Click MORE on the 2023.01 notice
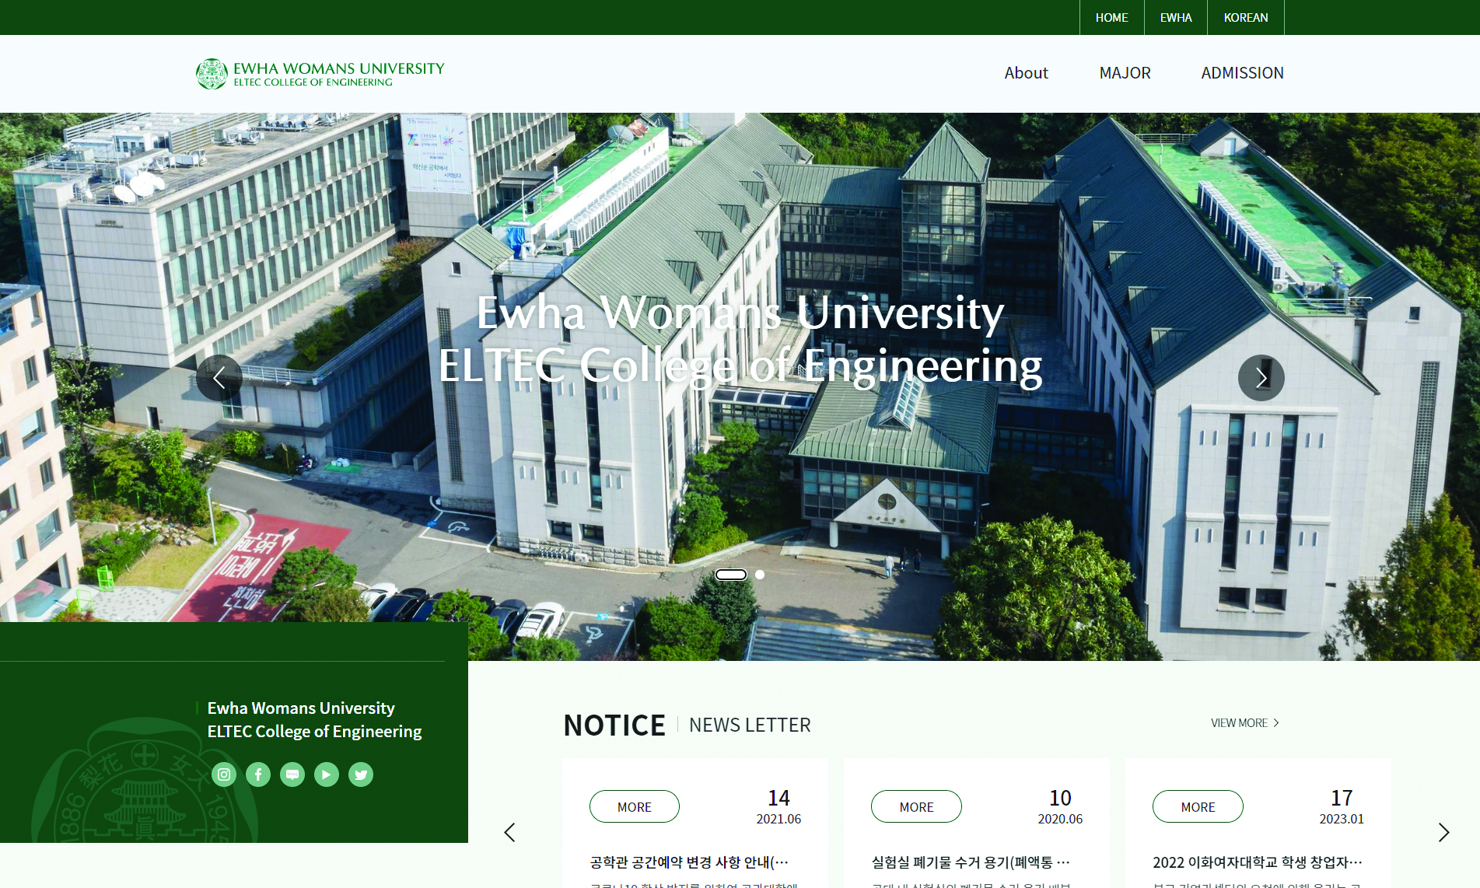Viewport: 1480px width, 888px height. coord(1197,807)
